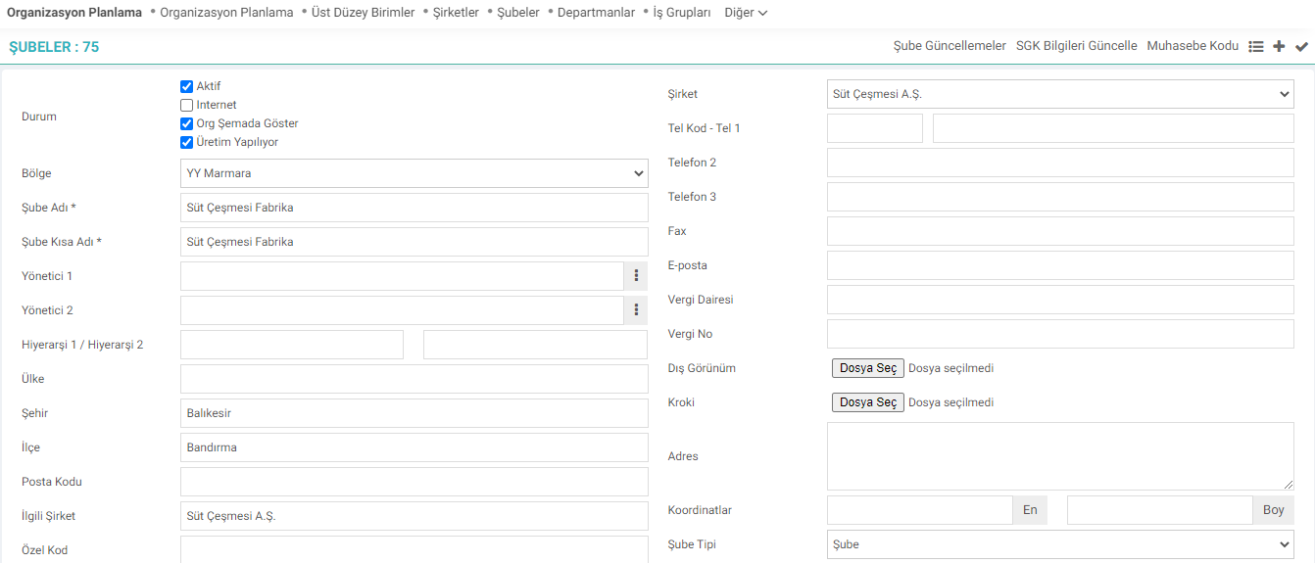Image resolution: width=1315 pixels, height=563 pixels.
Task: Open Muhasebe Kodu link
Action: [1193, 46]
